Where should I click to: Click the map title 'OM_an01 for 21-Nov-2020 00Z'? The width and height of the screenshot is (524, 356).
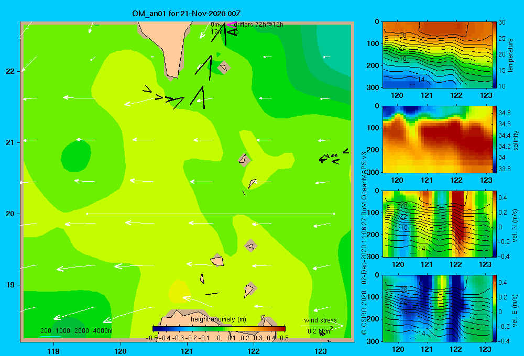[x=187, y=14]
